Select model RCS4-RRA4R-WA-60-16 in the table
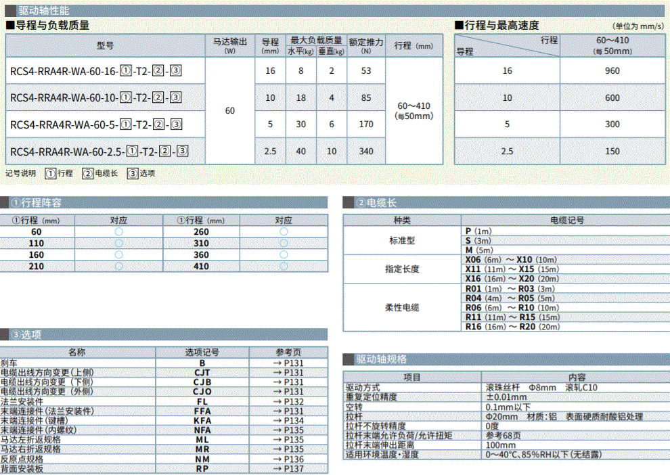This screenshot has width=670, height=475. [95, 71]
